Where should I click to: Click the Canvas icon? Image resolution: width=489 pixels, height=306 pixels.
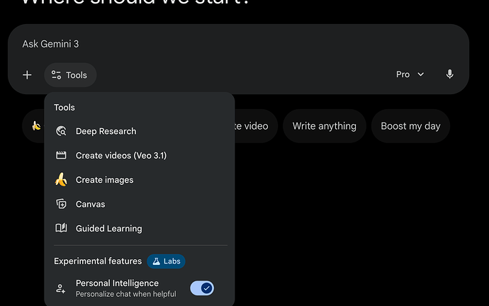pos(61,204)
